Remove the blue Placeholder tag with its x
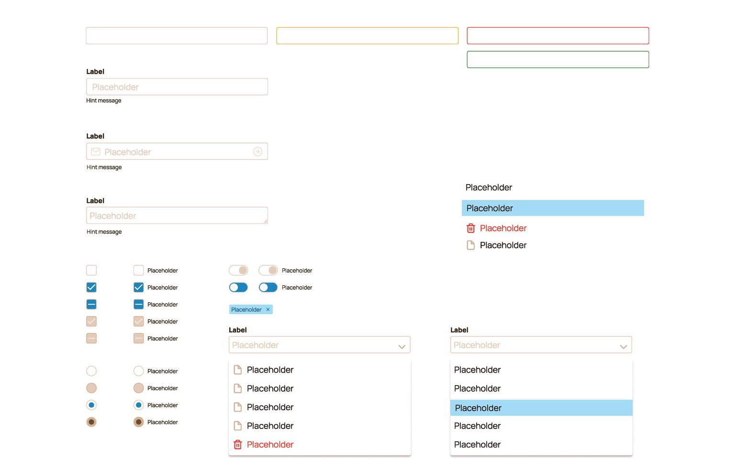The height and width of the screenshot is (461, 735). click(268, 309)
